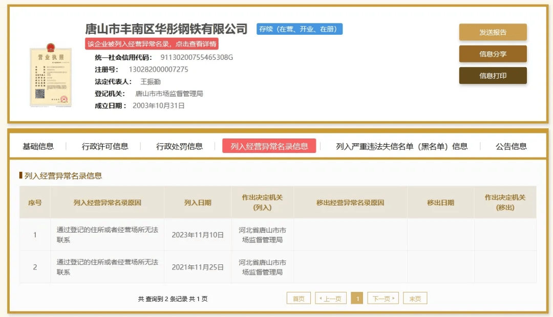Switch to the 基础信息 tab
The height and width of the screenshot is (317, 553).
point(38,146)
